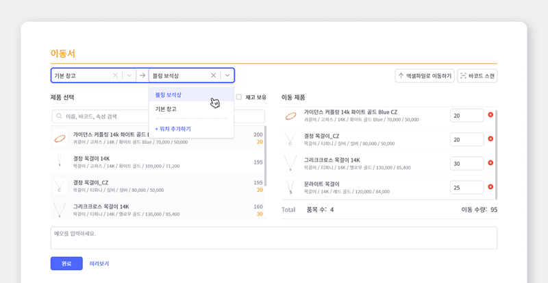Expand the 기본 창고 source dropdown arrow
Screen dimensions: 548x283
tap(129, 75)
